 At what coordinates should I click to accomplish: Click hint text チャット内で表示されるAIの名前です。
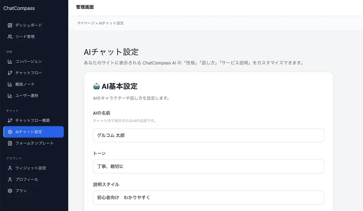coord(124,121)
